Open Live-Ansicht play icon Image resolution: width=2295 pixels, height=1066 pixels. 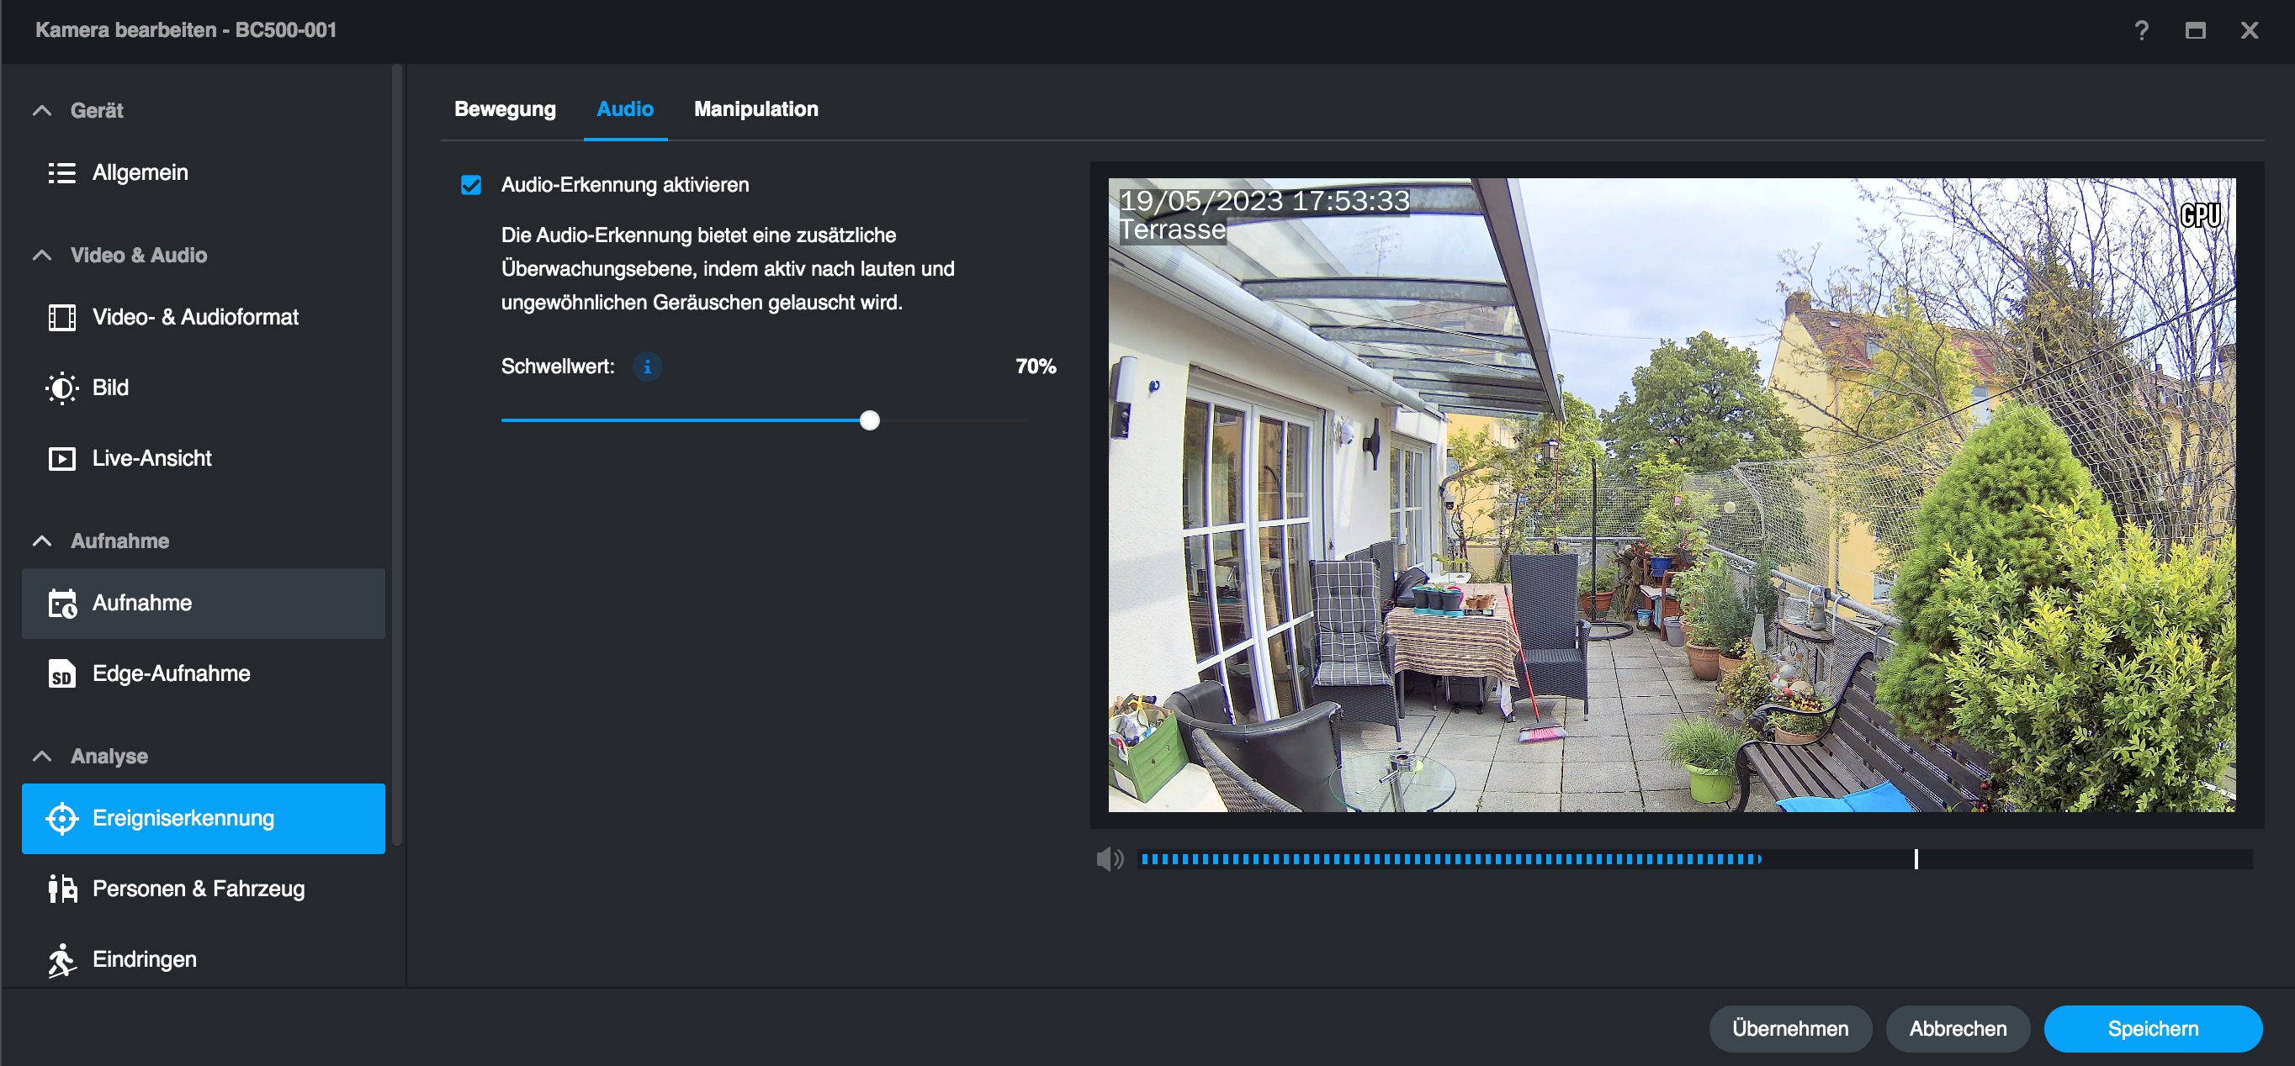click(61, 459)
